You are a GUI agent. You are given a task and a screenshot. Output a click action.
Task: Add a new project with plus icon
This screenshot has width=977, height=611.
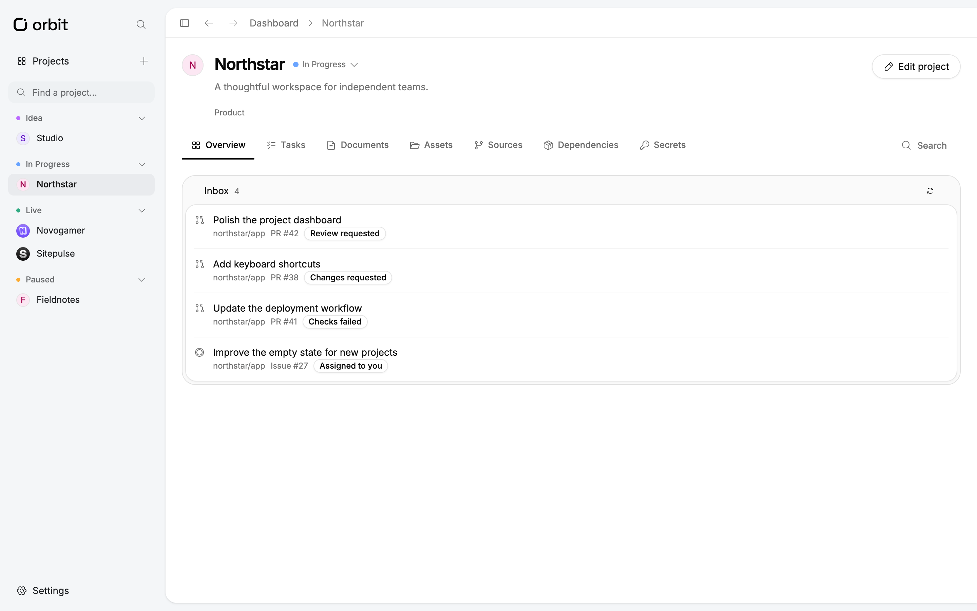[144, 61]
